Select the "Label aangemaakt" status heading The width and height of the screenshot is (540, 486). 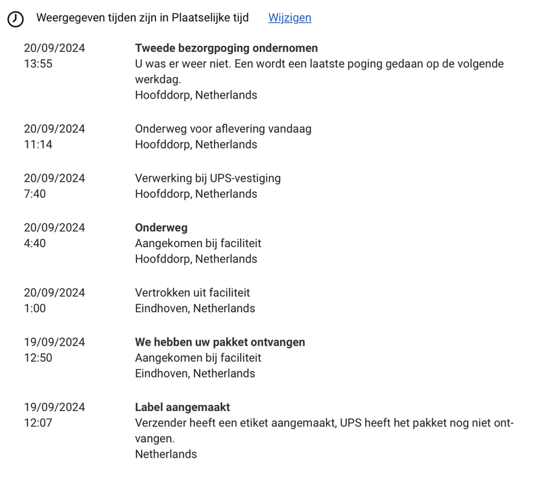point(182,407)
